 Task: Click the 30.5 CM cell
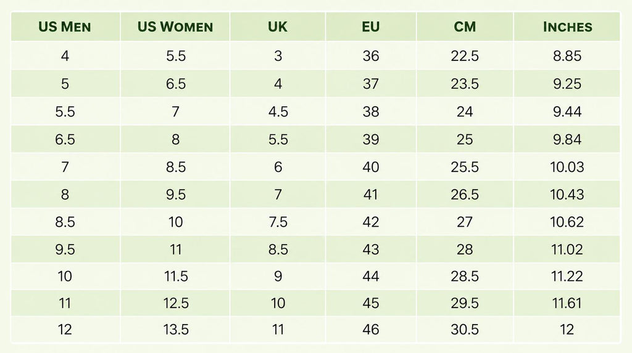point(465,329)
